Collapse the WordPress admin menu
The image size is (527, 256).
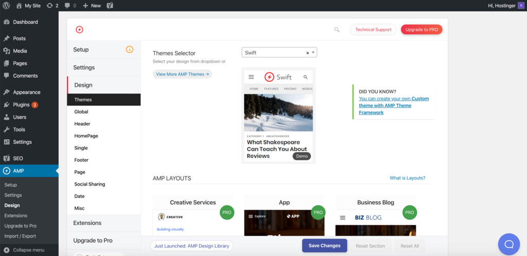(29, 250)
